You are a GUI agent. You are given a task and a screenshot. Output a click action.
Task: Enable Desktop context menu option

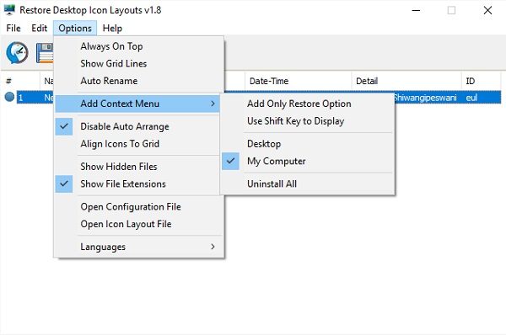[308, 144]
